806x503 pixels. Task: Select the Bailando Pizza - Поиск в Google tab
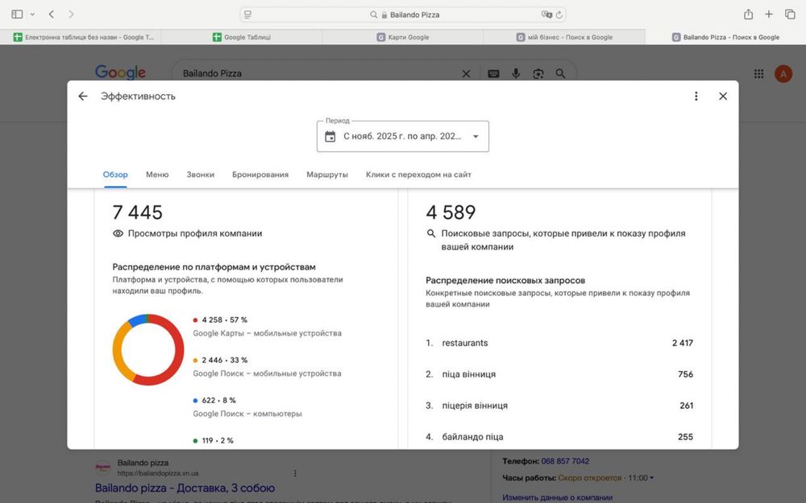(725, 37)
